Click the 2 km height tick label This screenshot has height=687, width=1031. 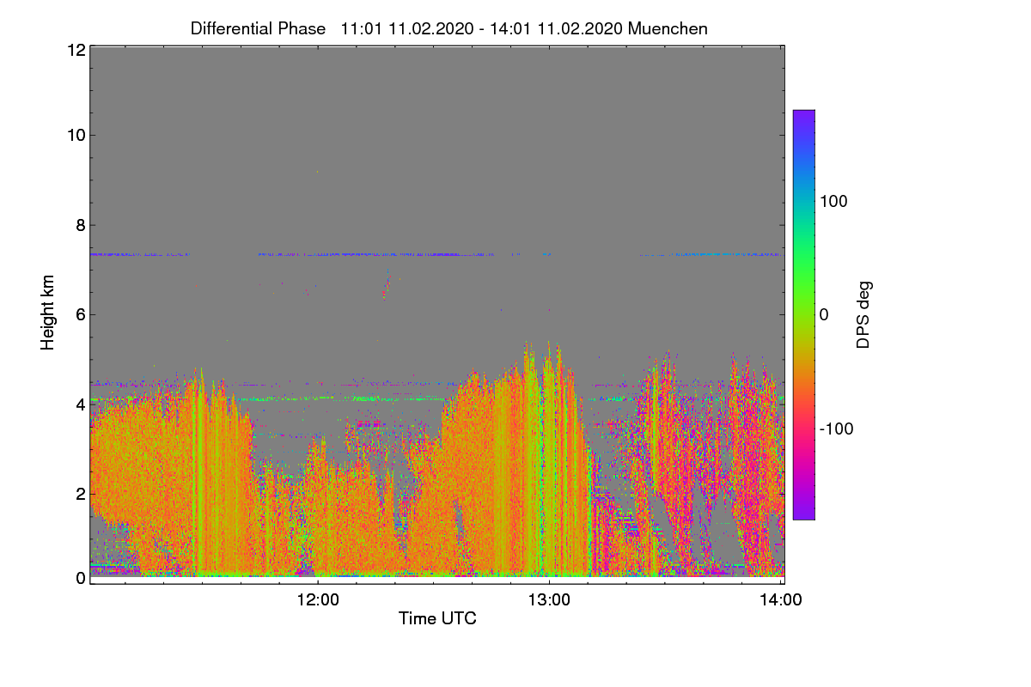pyautogui.click(x=79, y=494)
